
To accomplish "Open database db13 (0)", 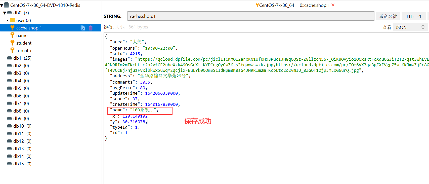I will (22, 149).
